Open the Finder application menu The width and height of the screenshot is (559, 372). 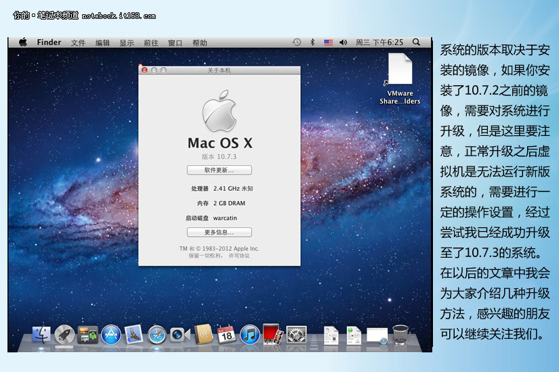(49, 43)
